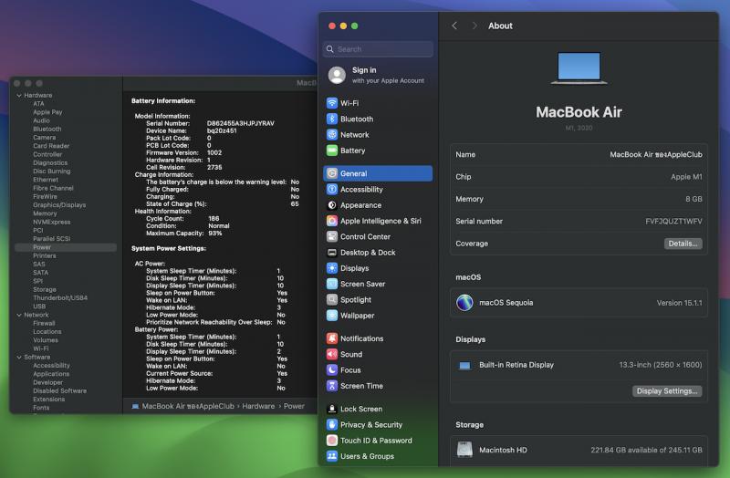Image resolution: width=730 pixels, height=478 pixels.
Task: Select the Network globe icon in settings sidebar
Action: click(x=332, y=134)
